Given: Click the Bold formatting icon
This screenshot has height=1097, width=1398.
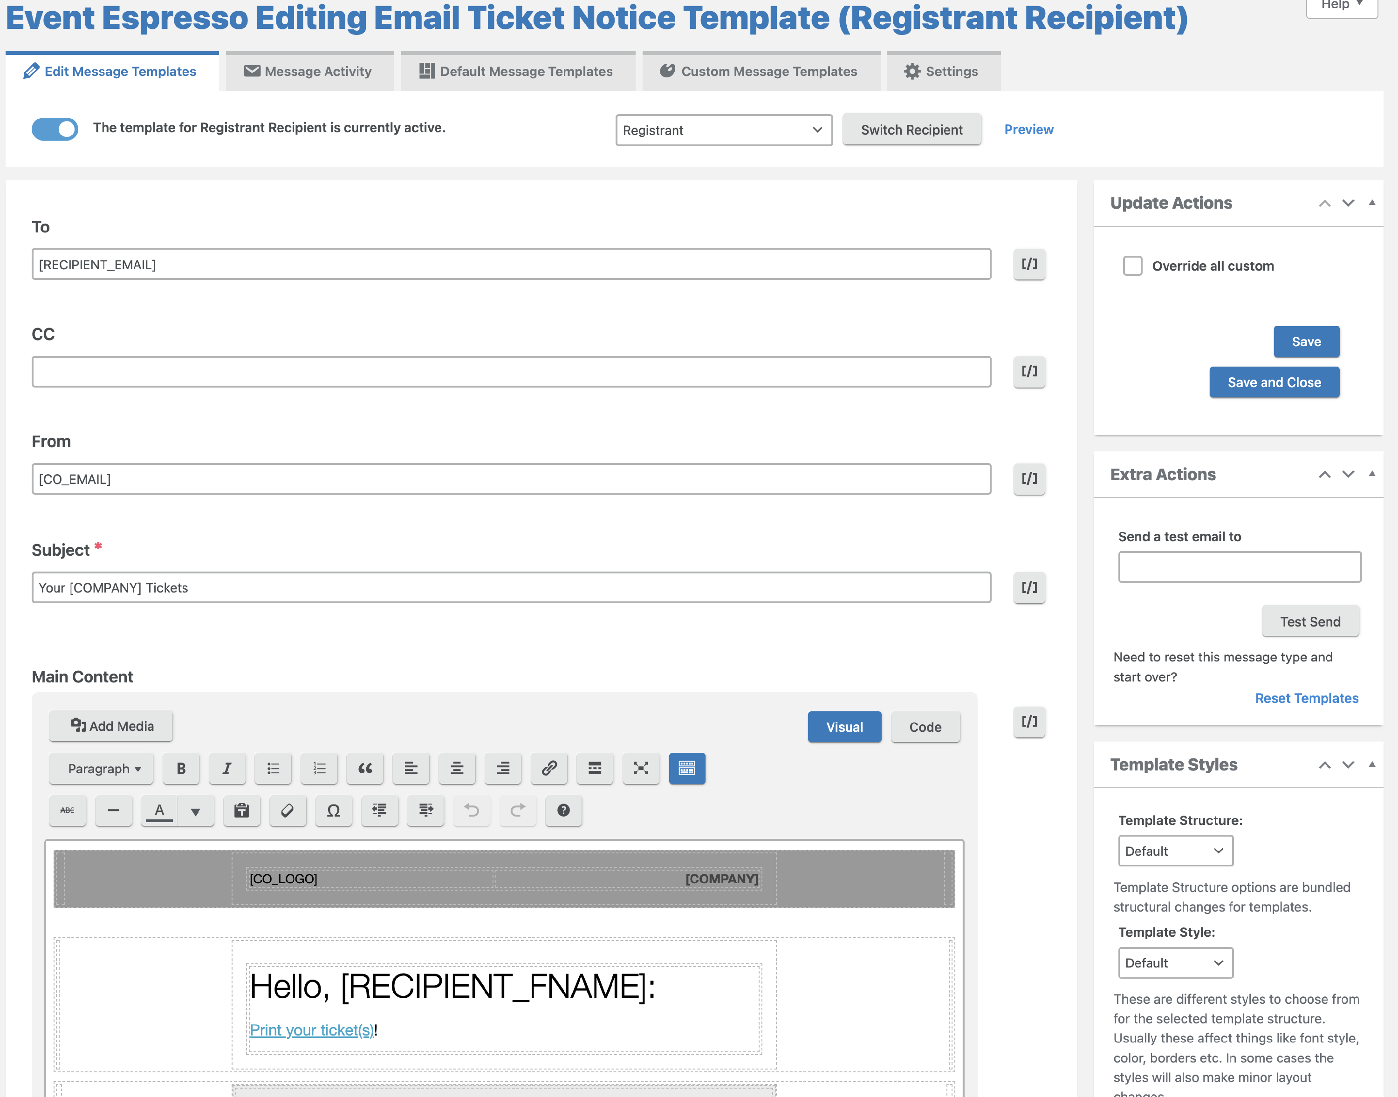Looking at the screenshot, I should pyautogui.click(x=181, y=768).
